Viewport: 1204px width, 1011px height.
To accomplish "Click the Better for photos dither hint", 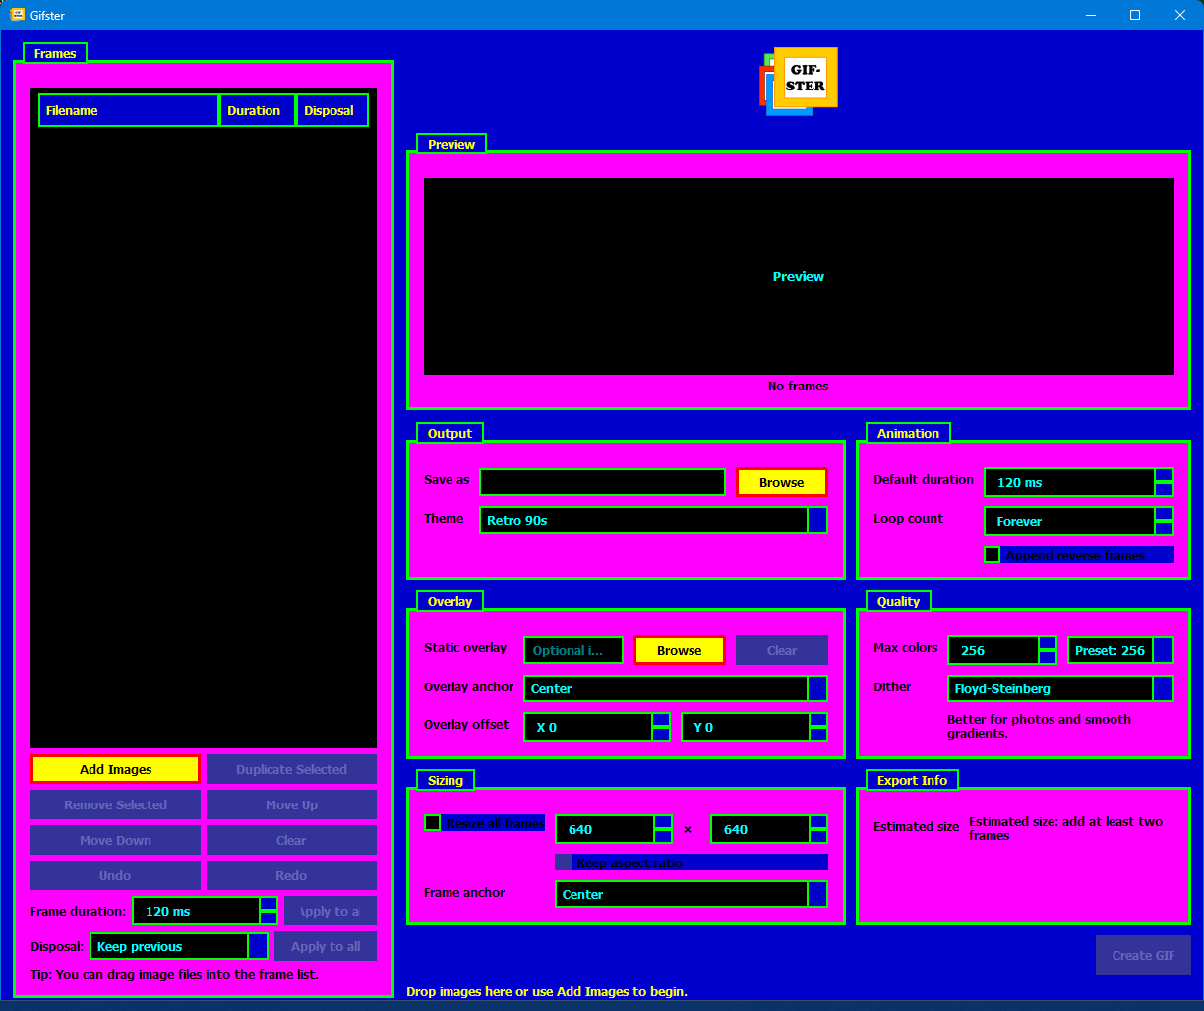I will coord(1040,726).
